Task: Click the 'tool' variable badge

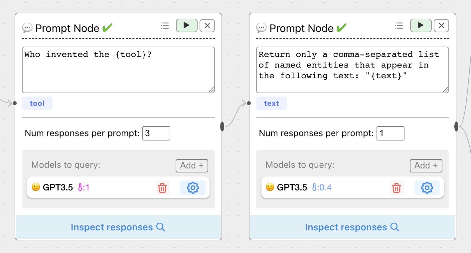Action: tap(37, 103)
